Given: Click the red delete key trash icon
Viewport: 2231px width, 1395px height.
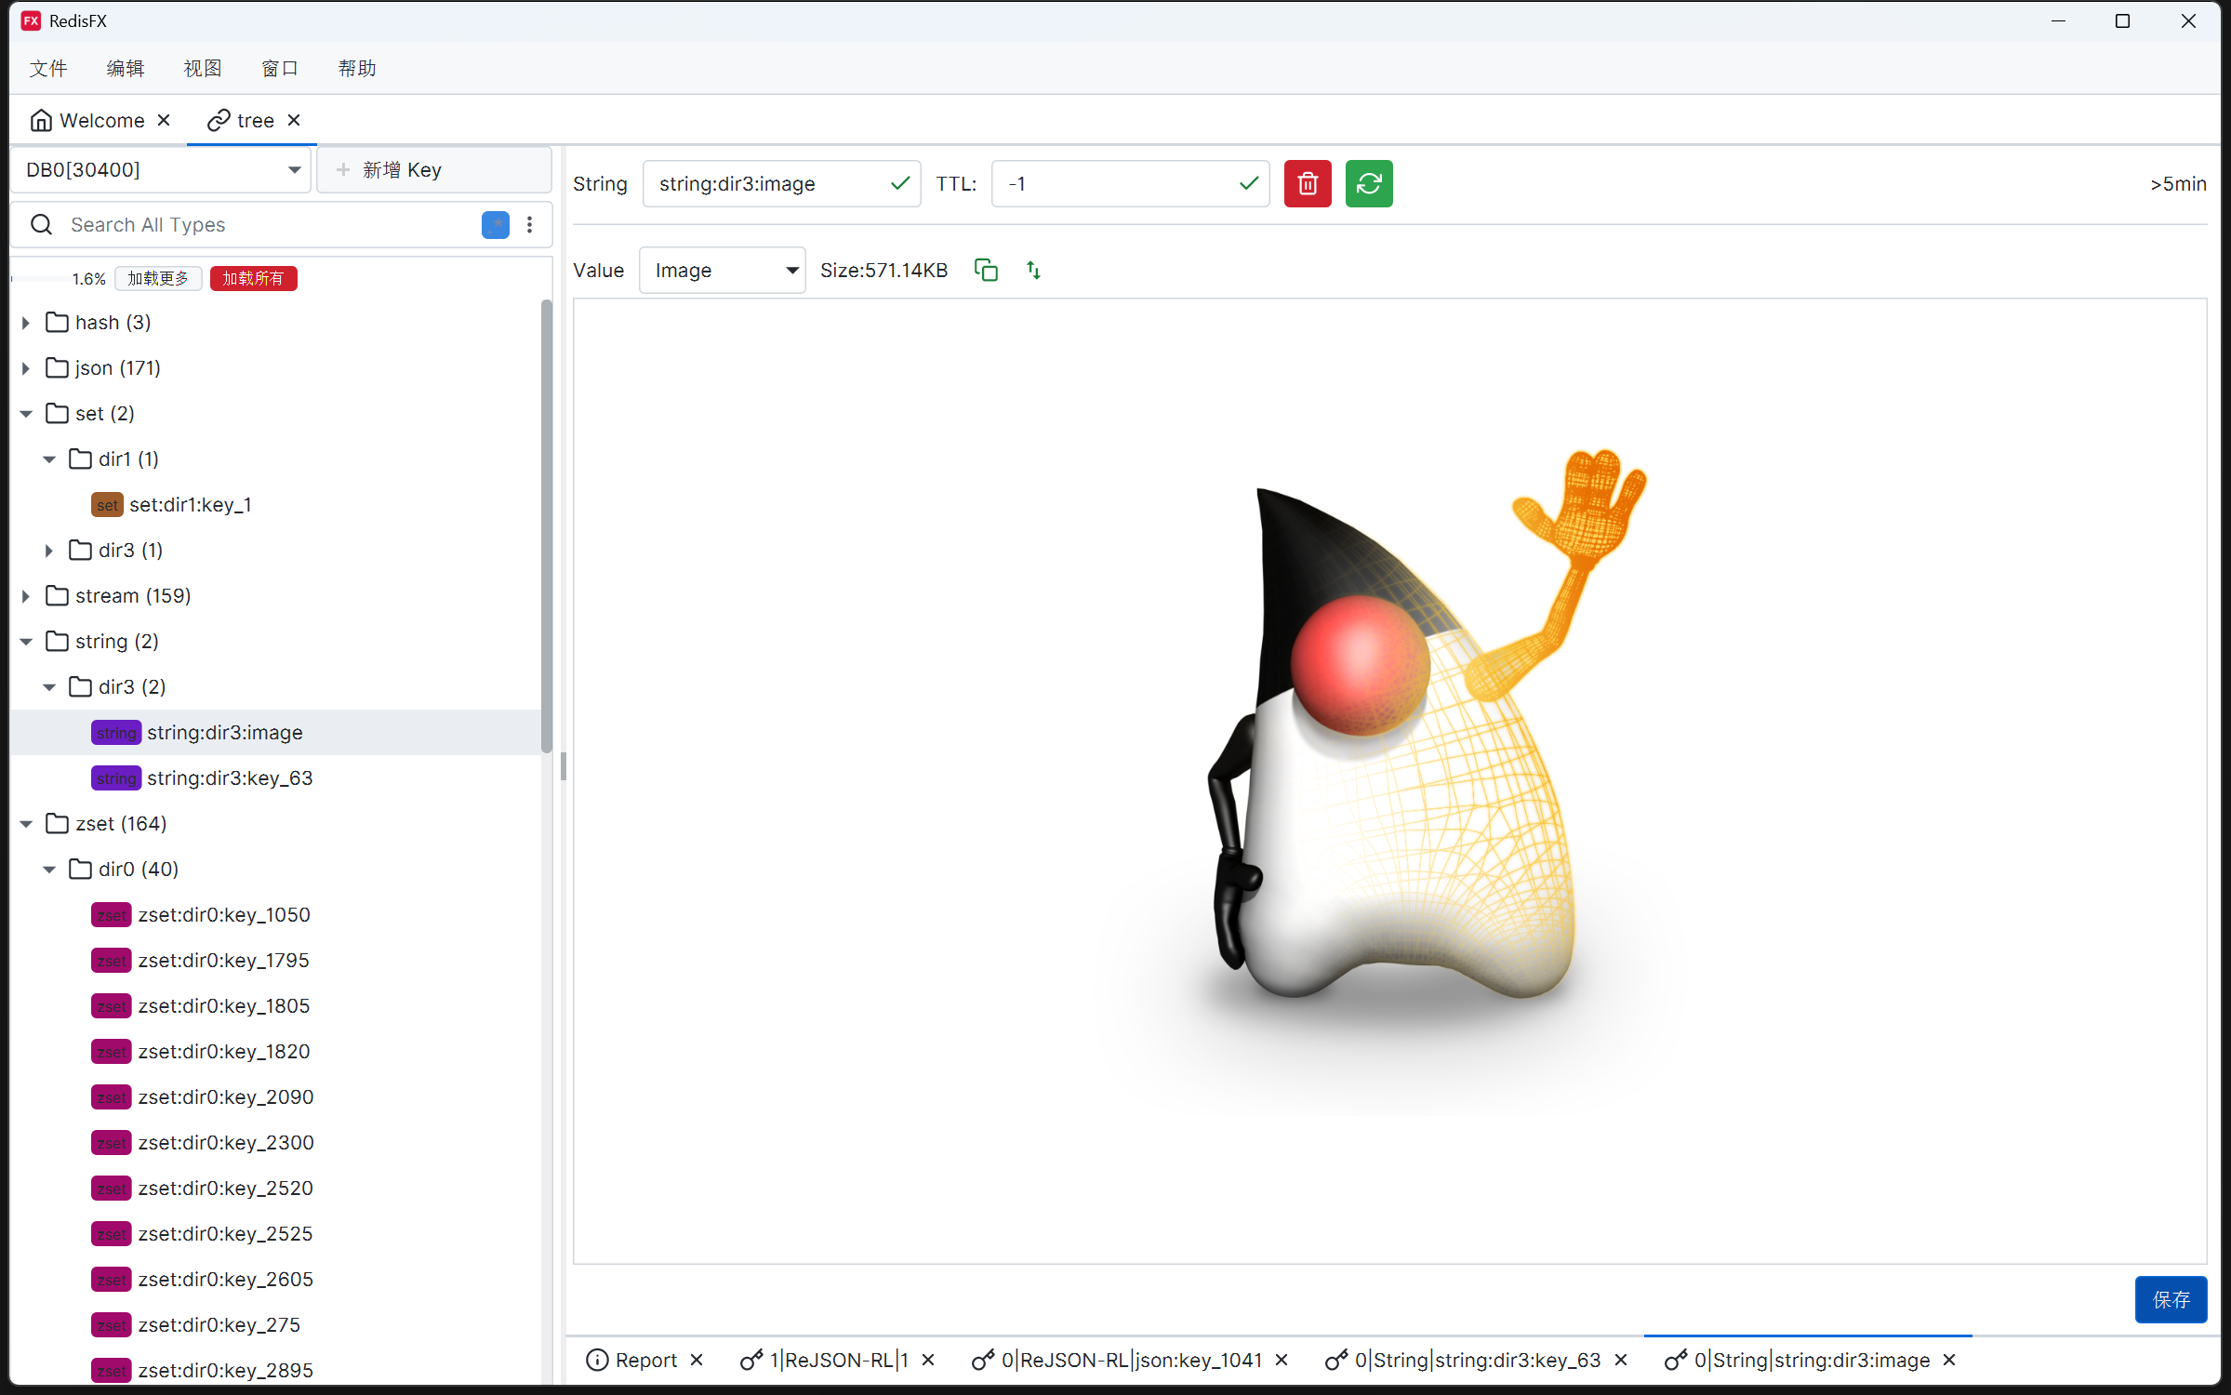Looking at the screenshot, I should 1307,183.
